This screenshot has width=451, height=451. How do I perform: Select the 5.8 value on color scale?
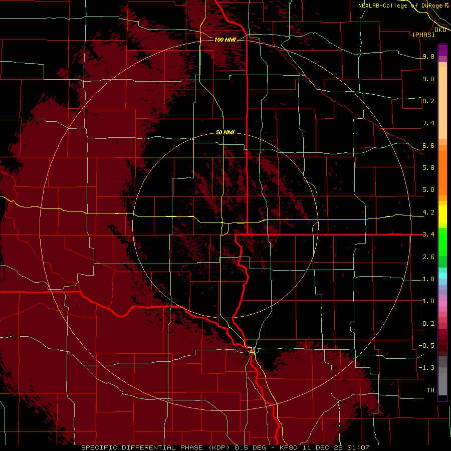pos(428,167)
